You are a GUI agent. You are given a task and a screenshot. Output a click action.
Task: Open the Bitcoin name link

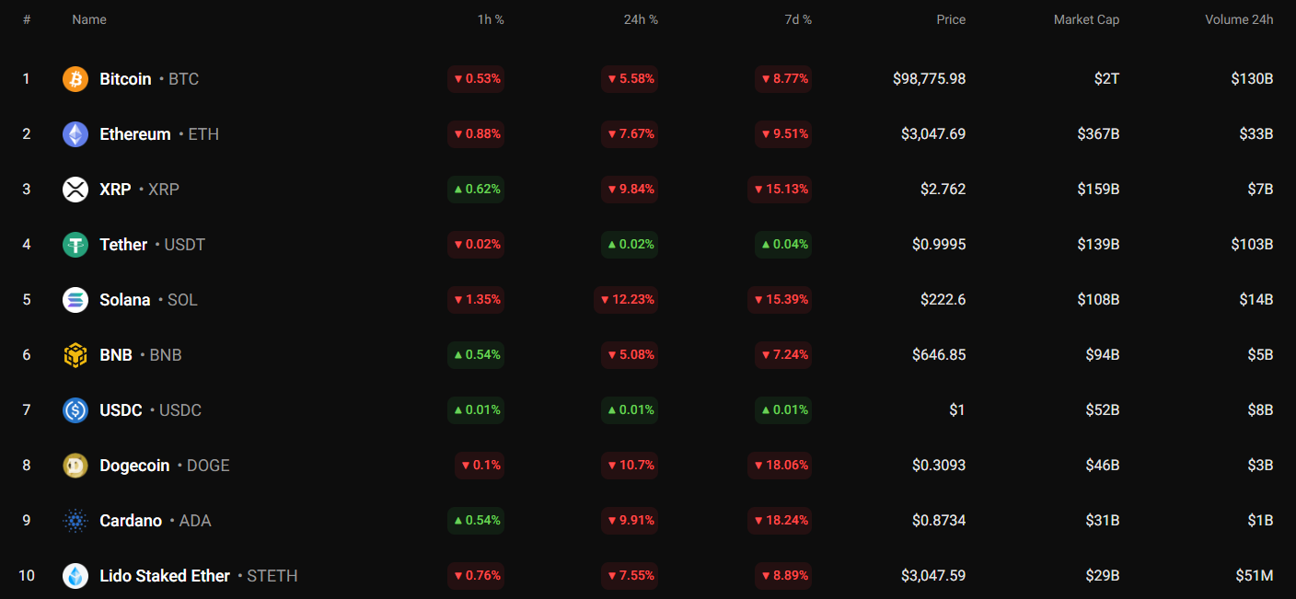click(x=125, y=79)
